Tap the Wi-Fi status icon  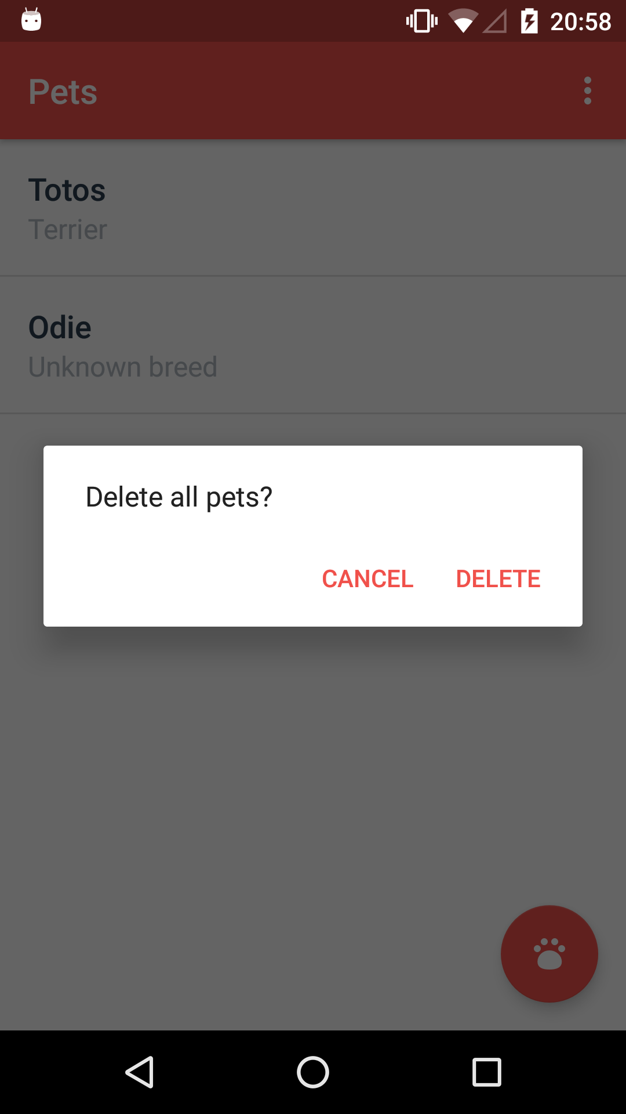(x=463, y=21)
